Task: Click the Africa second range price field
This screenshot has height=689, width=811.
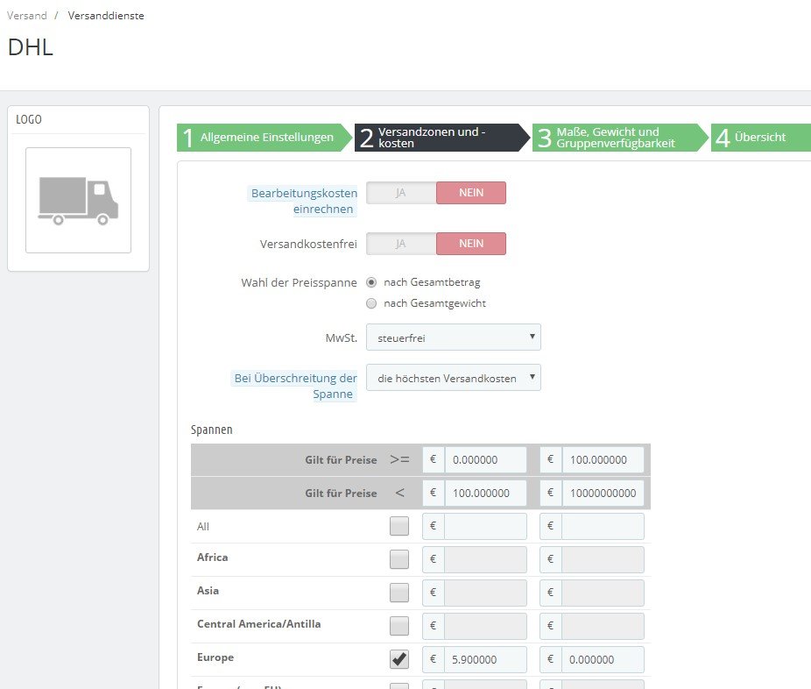Action: tap(603, 559)
